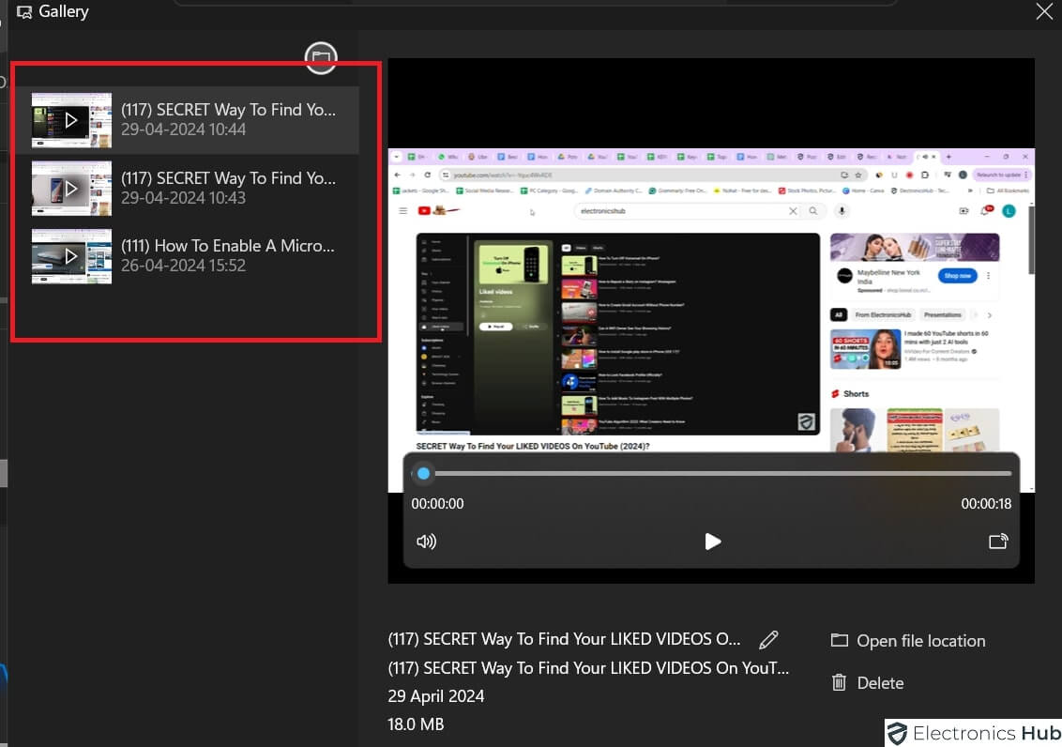Open captures folder icon above the list
Image resolution: width=1062 pixels, height=747 pixels.
point(321,58)
